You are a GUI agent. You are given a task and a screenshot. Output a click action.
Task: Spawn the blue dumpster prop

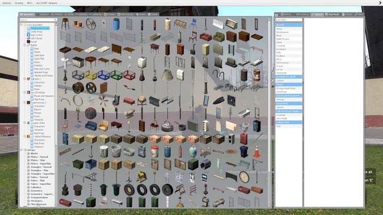coord(90,164)
